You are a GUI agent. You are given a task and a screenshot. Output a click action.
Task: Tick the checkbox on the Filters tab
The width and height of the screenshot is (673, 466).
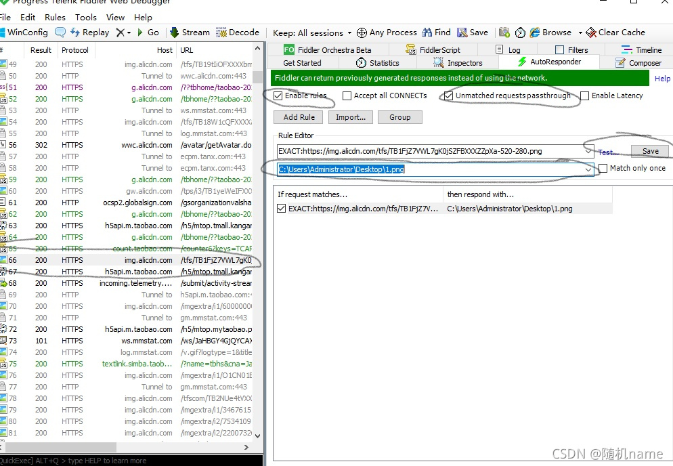pyautogui.click(x=559, y=50)
